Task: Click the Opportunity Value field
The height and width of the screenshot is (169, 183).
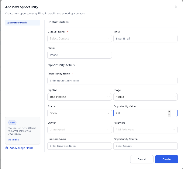Action: [x=145, y=113]
